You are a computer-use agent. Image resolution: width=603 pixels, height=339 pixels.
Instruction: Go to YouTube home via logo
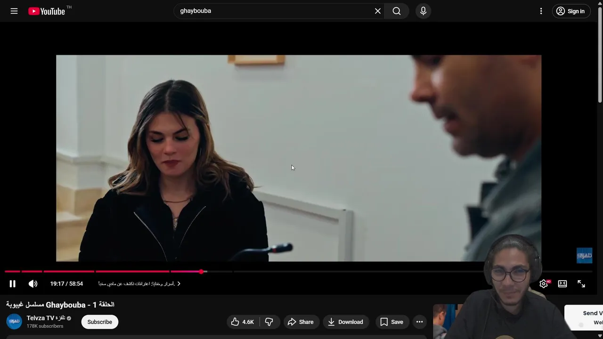pyautogui.click(x=47, y=11)
